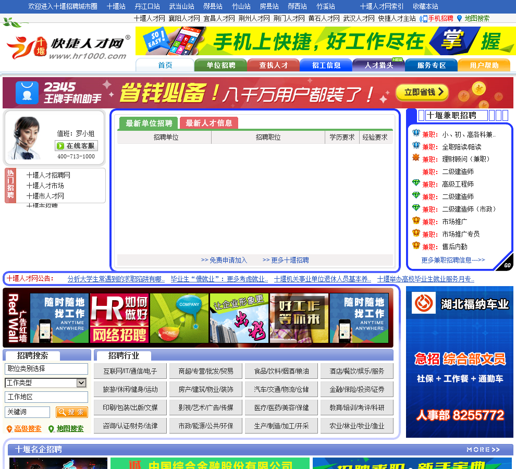
Task: Select 医疗/医药/美容/保健 industry
Action: point(281,408)
